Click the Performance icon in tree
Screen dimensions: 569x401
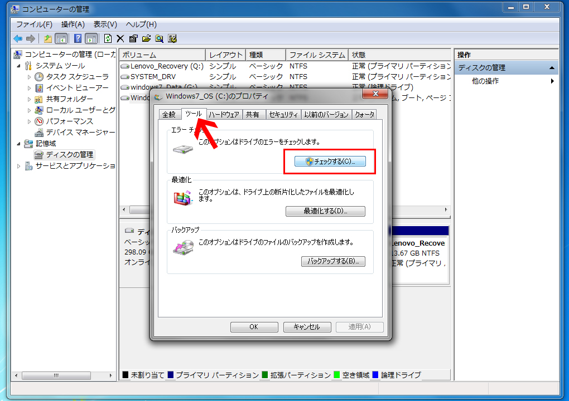(39, 121)
